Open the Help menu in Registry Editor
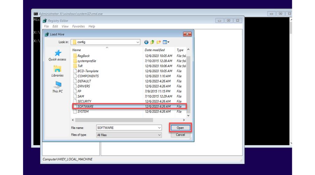Viewport: 315px width, 175px height. [x=92, y=26]
